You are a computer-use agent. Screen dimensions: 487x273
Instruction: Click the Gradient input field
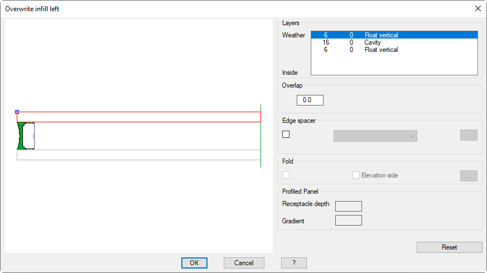click(348, 221)
